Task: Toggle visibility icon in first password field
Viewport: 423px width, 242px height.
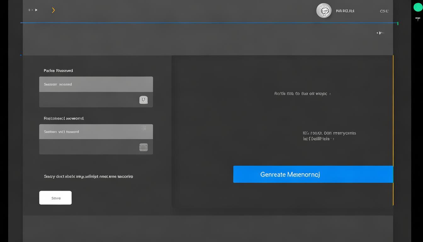Action: point(144,100)
